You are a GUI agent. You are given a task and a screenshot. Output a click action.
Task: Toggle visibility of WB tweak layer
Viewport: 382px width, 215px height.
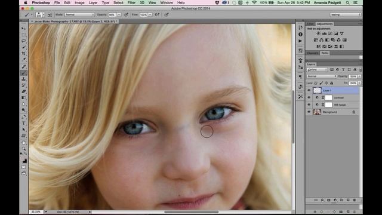[x=309, y=105]
